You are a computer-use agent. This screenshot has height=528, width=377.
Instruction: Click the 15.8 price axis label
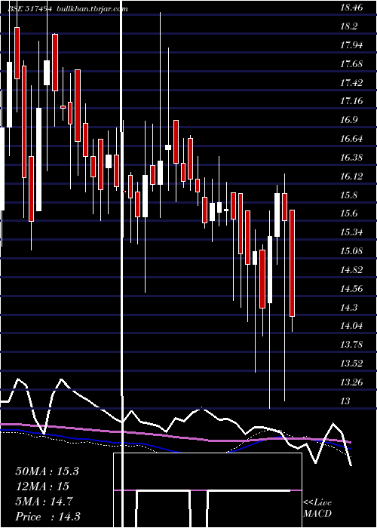(349, 195)
